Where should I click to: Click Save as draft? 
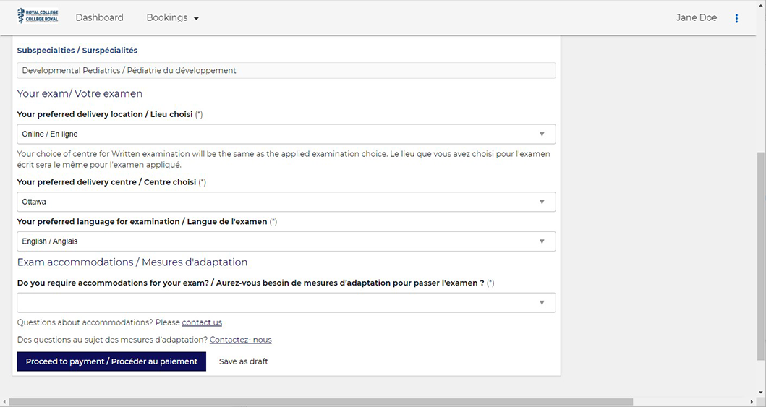(243, 361)
